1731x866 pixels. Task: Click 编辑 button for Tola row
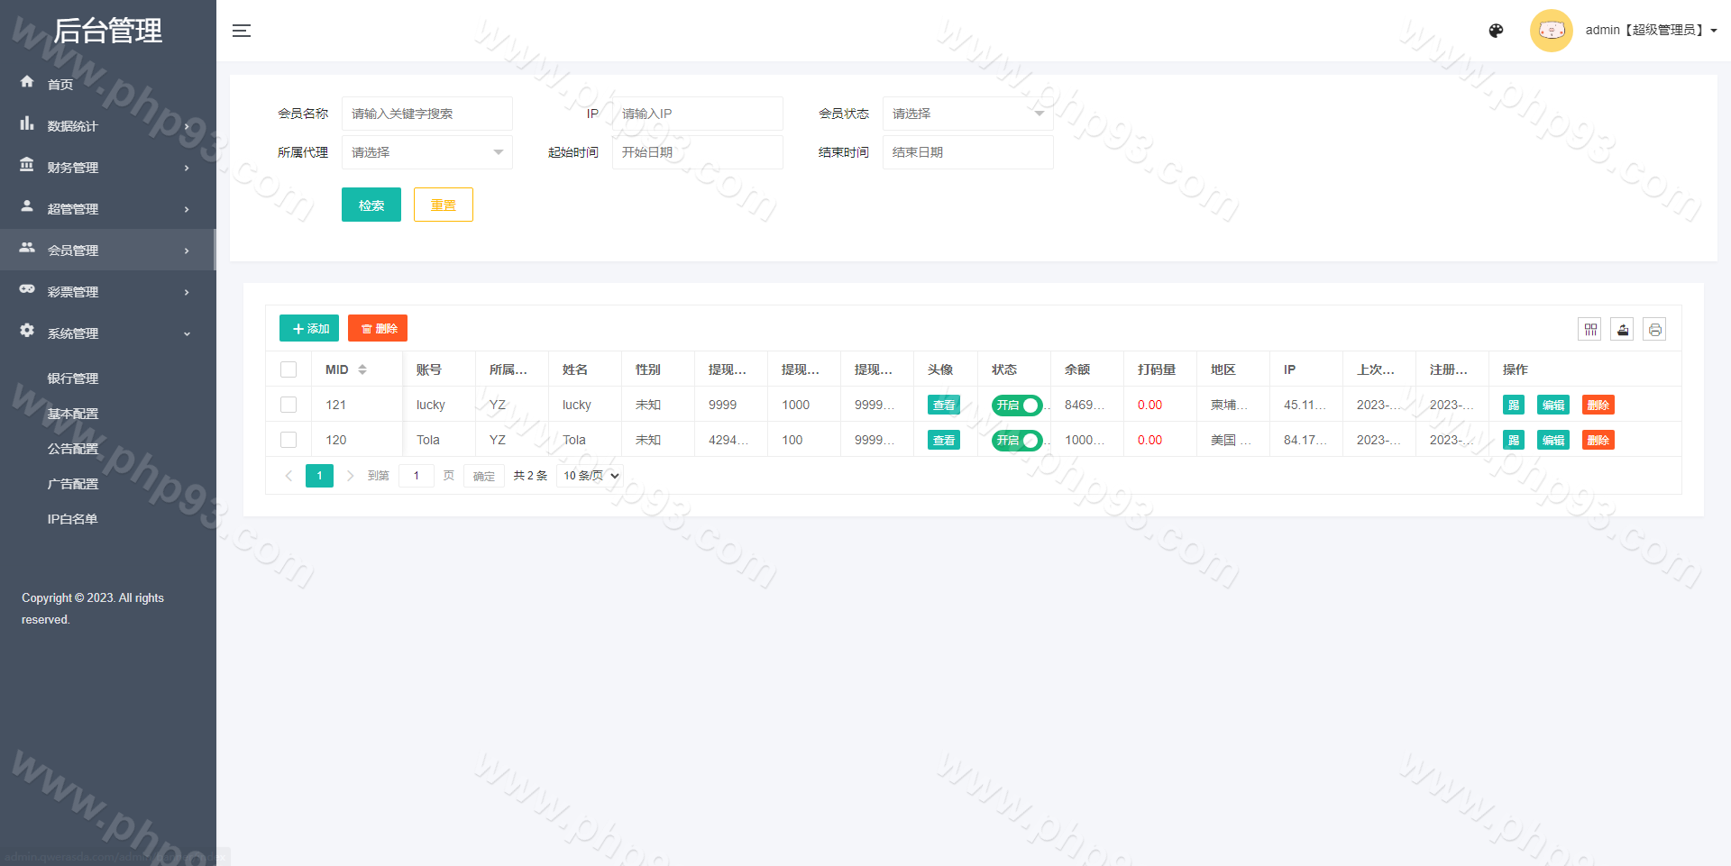[1552, 440]
